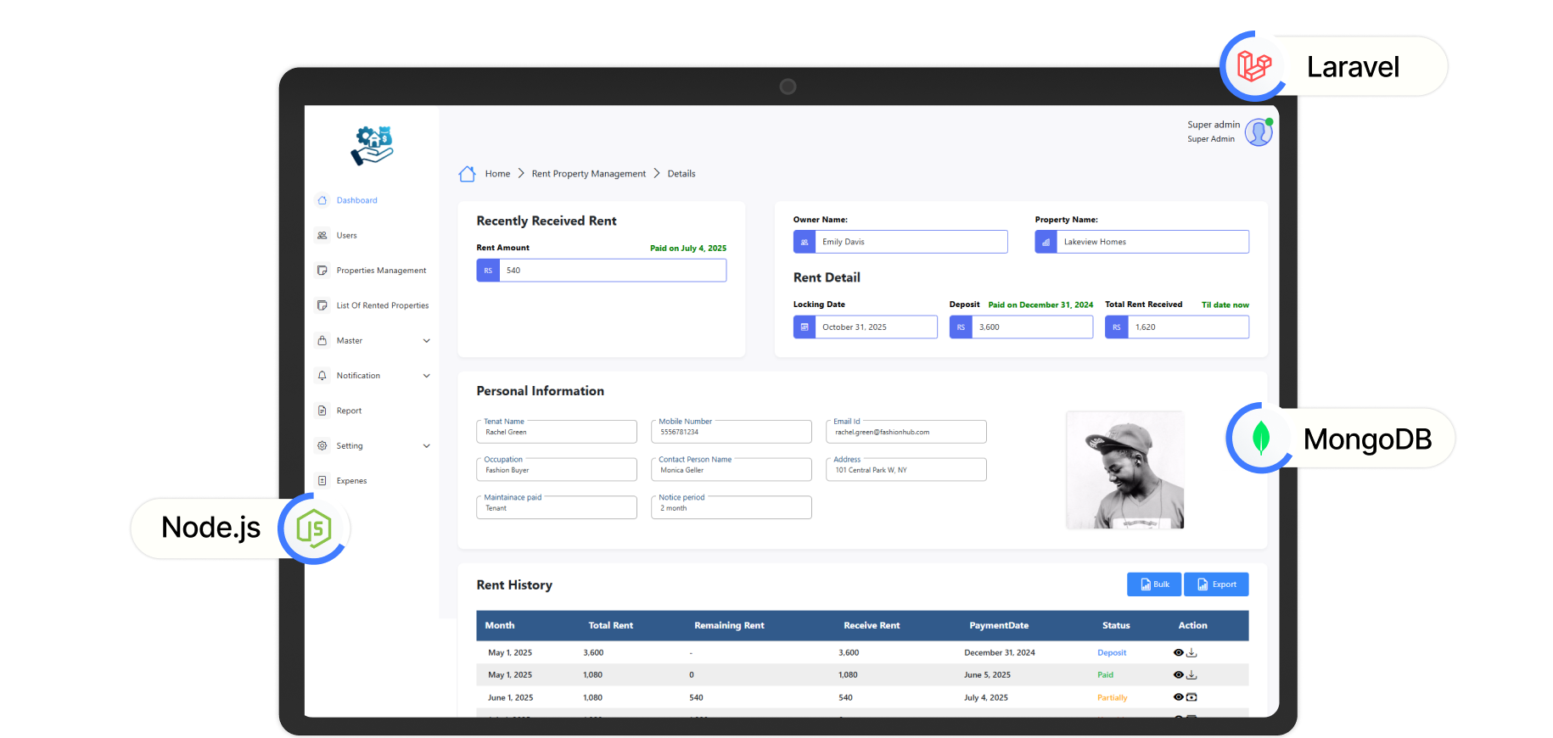
Task: Download the Deposit row receipt
Action: pyautogui.click(x=1191, y=653)
